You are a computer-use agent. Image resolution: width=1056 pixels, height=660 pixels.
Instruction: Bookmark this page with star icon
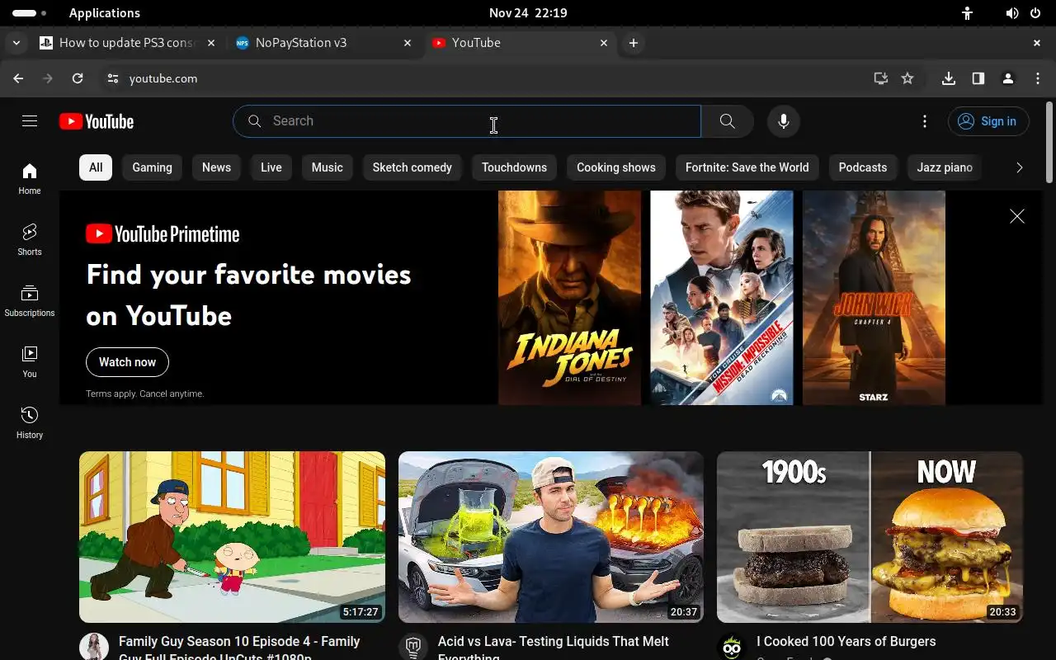(907, 78)
